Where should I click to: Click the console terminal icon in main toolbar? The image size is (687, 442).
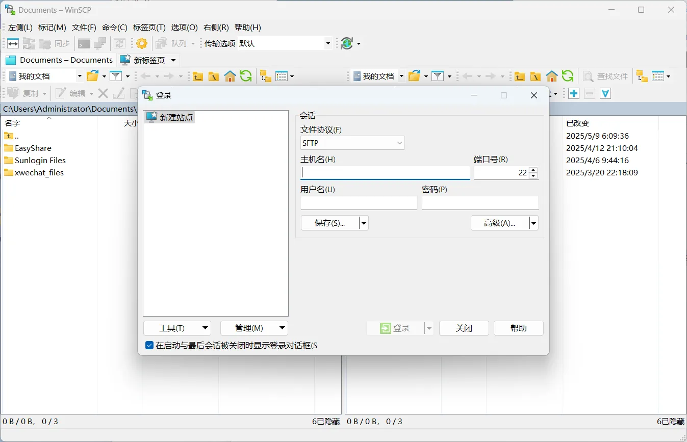[x=84, y=43]
